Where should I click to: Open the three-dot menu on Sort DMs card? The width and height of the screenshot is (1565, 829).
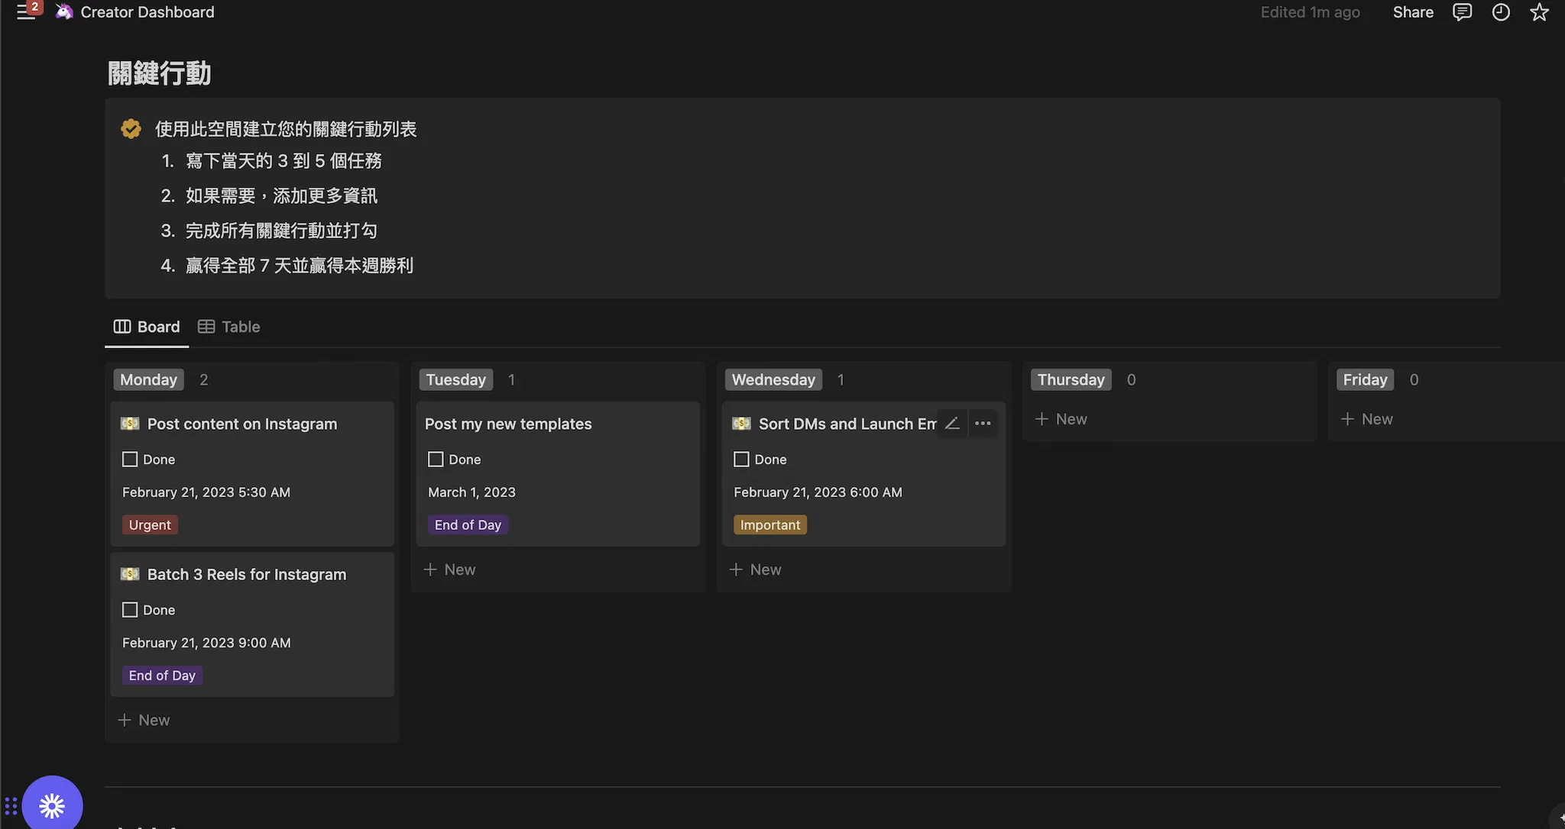point(983,423)
